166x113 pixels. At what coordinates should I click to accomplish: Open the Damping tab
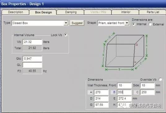tap(71, 12)
